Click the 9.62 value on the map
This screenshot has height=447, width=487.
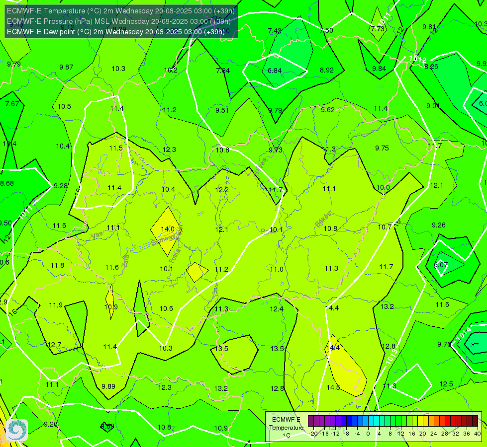[x=328, y=110]
